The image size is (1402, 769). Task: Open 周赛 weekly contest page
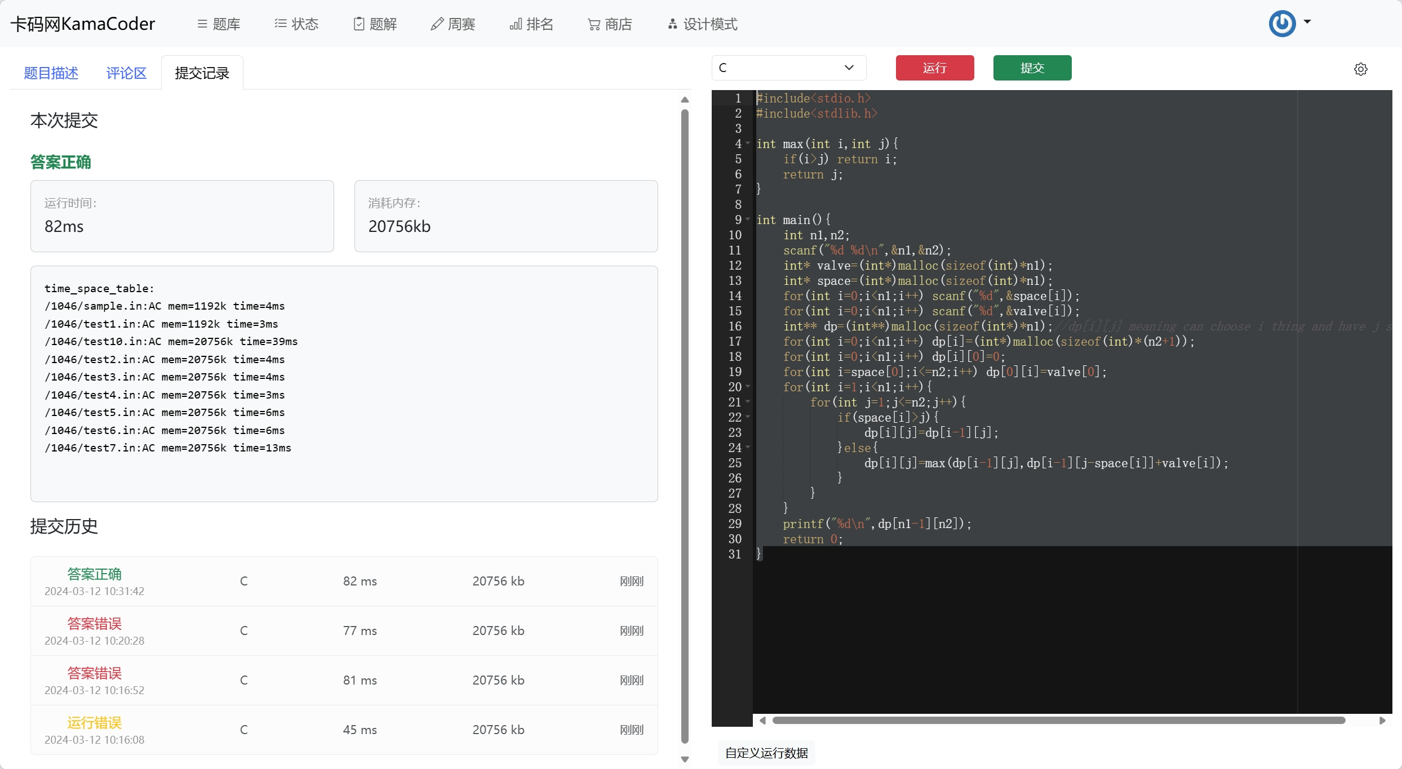click(x=453, y=24)
